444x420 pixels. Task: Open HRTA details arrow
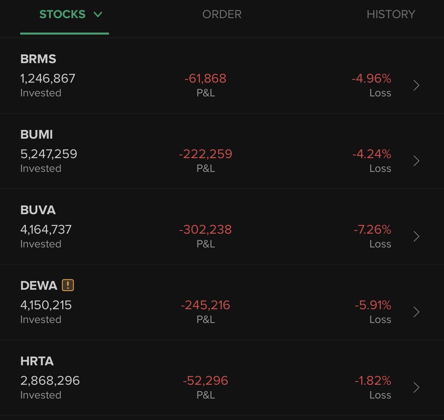(416, 387)
